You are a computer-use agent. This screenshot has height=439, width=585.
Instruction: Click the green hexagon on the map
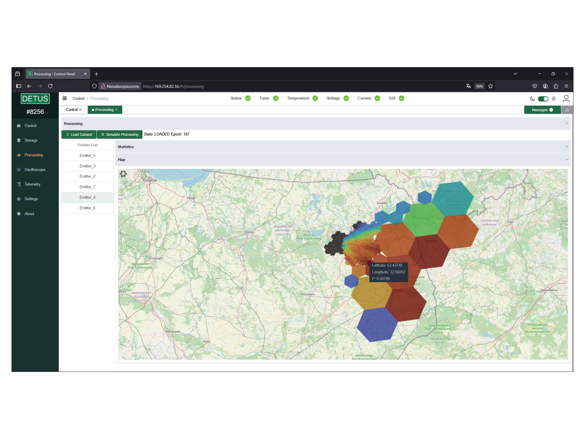click(424, 219)
